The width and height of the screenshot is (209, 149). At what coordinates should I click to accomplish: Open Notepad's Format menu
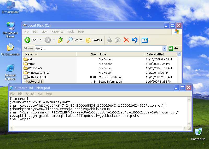pos(30,94)
